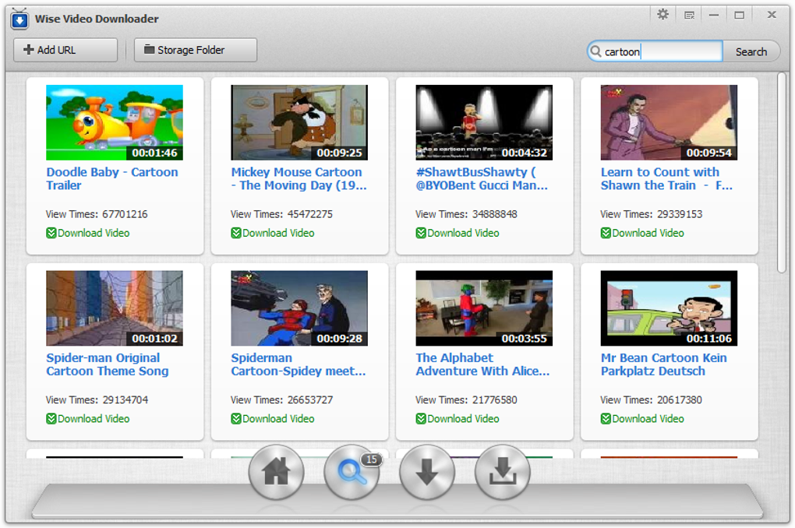Go to the Home page button
795x528 pixels.
point(277,472)
